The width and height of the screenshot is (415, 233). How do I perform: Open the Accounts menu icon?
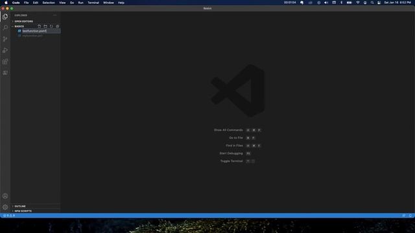(x=5, y=196)
